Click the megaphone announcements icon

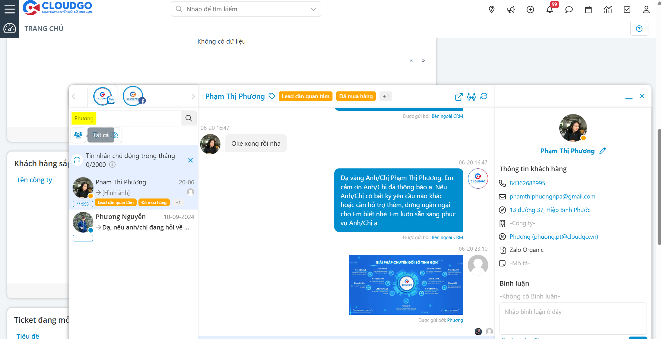click(x=511, y=10)
